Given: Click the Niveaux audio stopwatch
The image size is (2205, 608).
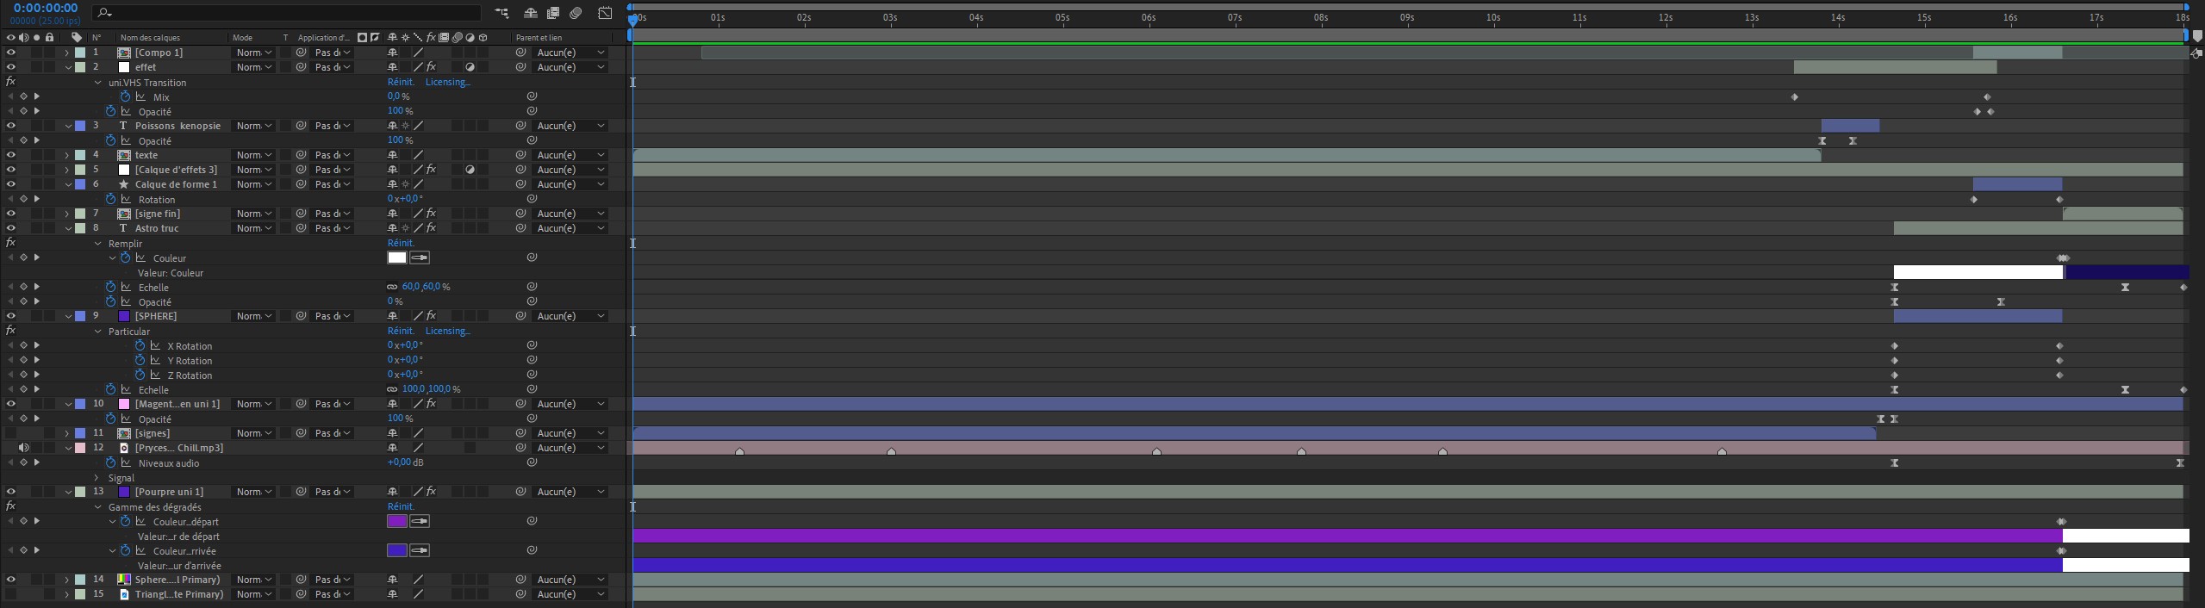Looking at the screenshot, I should pos(110,462).
